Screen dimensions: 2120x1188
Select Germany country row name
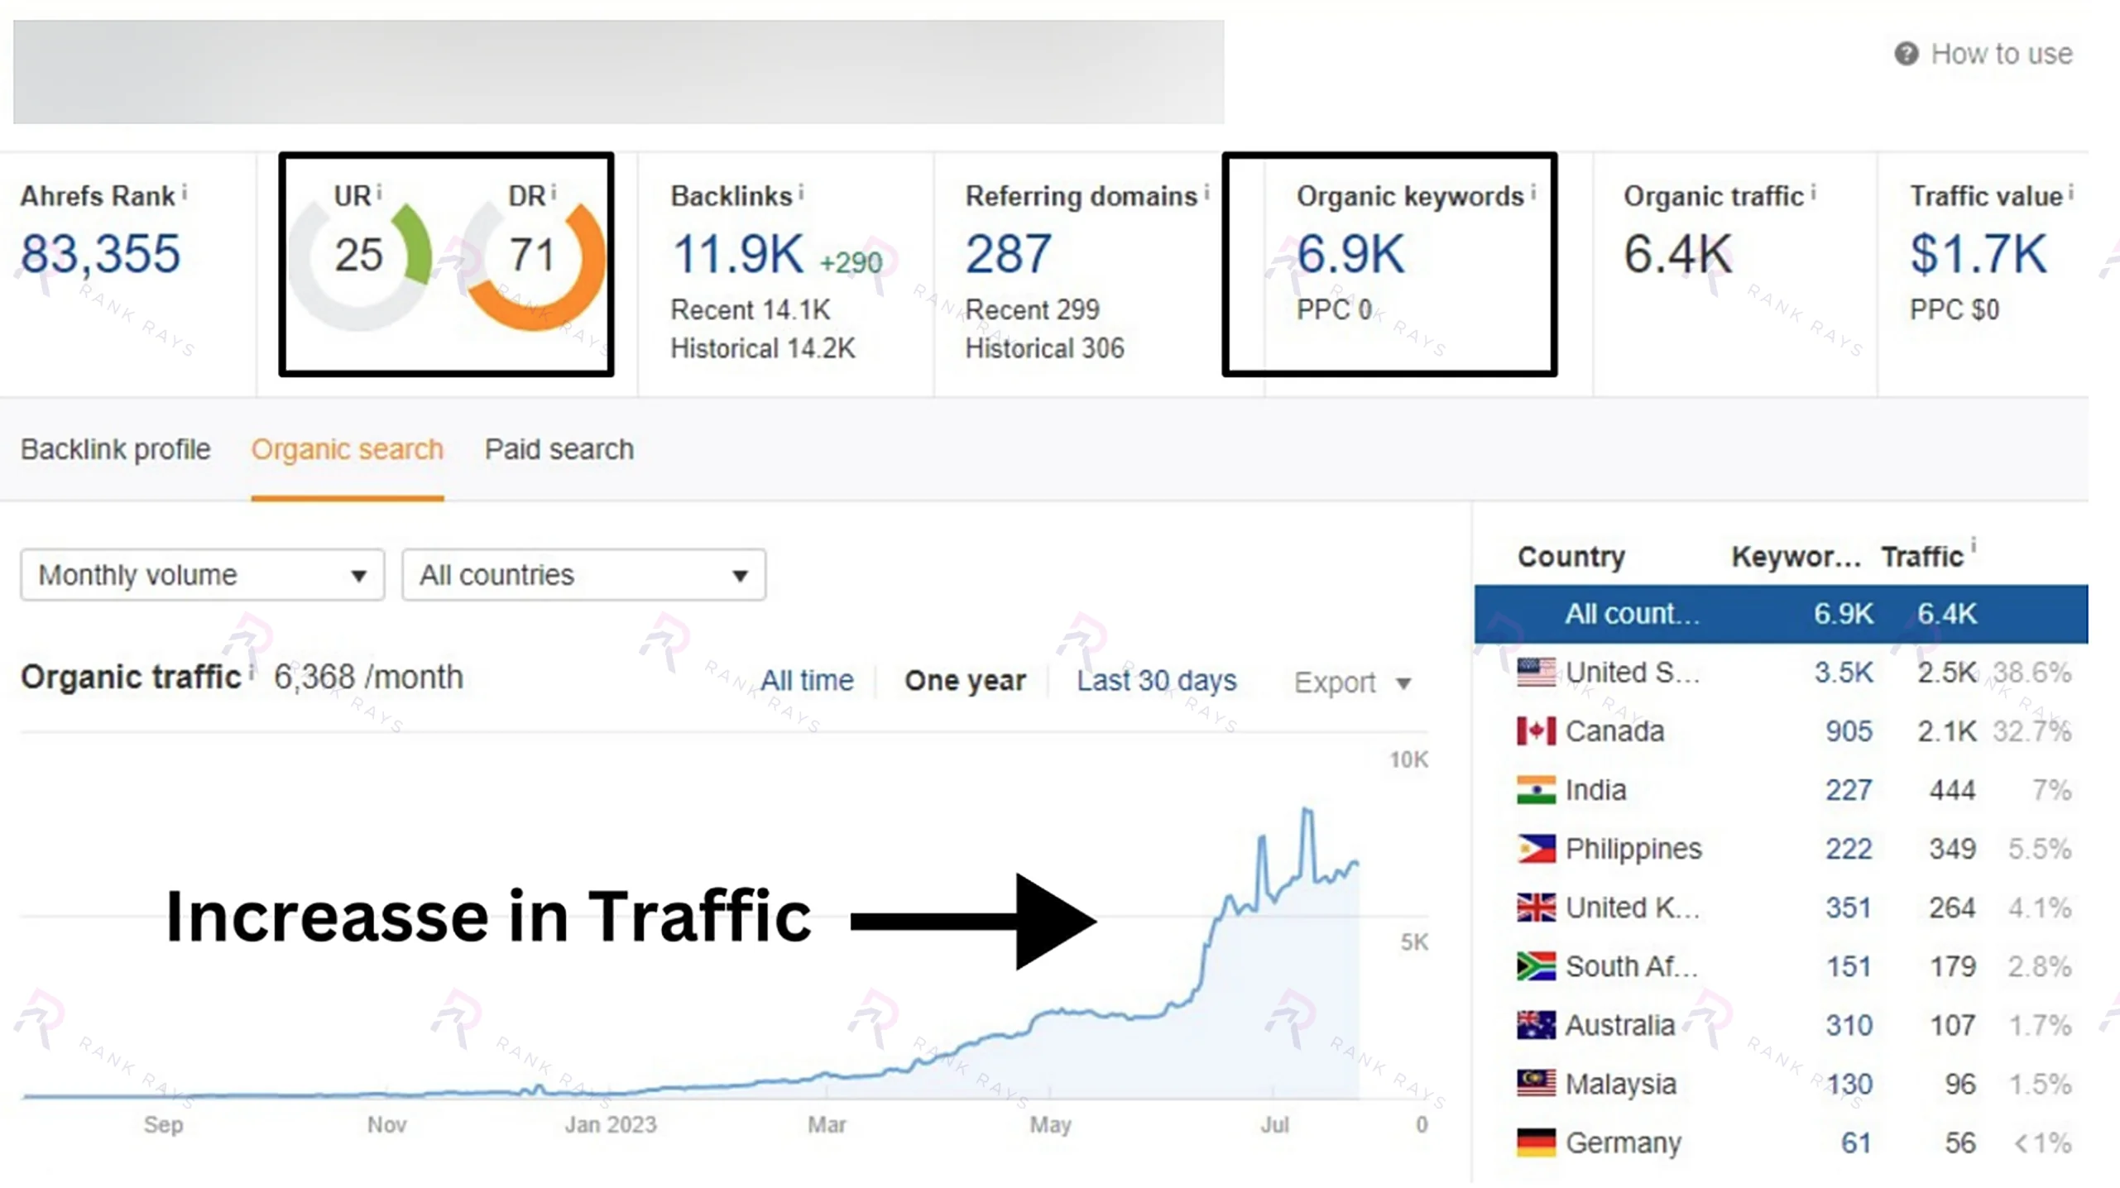pos(1624,1142)
